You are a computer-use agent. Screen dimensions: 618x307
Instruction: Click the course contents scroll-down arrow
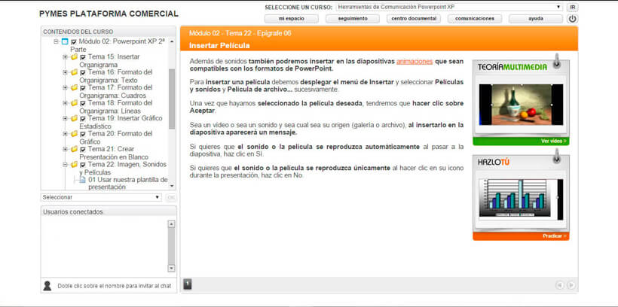tap(172, 186)
